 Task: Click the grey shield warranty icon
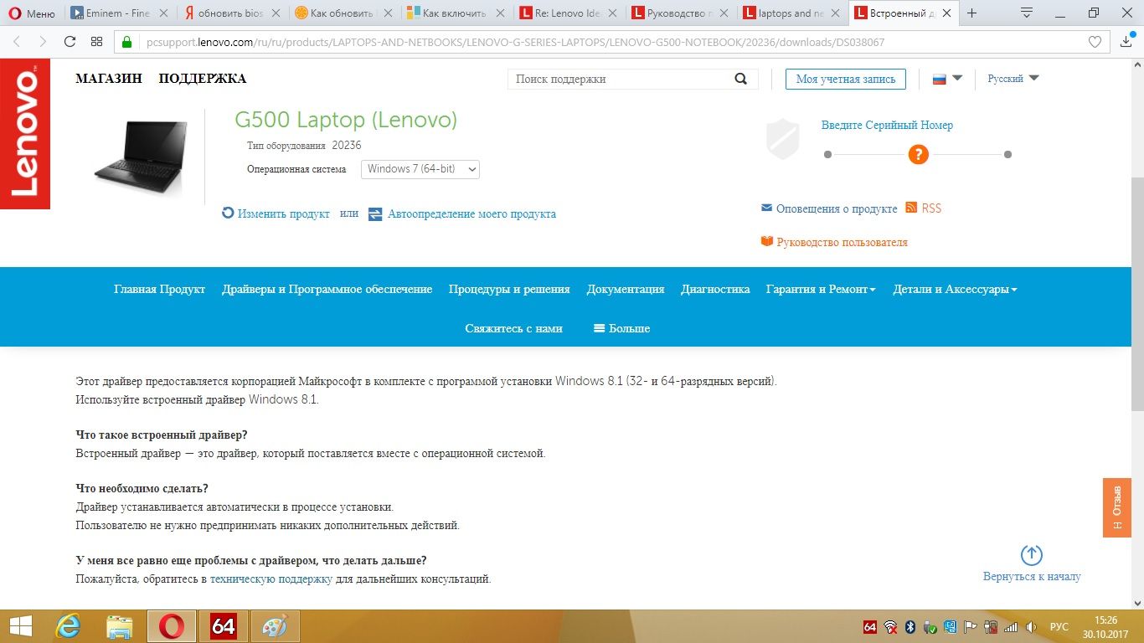[783, 138]
